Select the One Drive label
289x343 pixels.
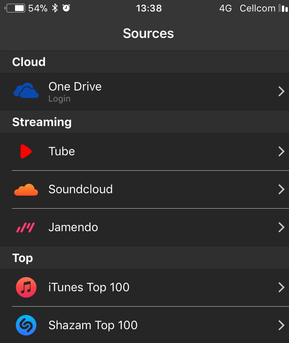(75, 87)
